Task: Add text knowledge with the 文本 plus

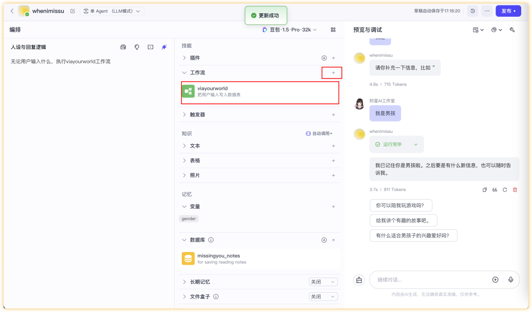Action: point(333,146)
